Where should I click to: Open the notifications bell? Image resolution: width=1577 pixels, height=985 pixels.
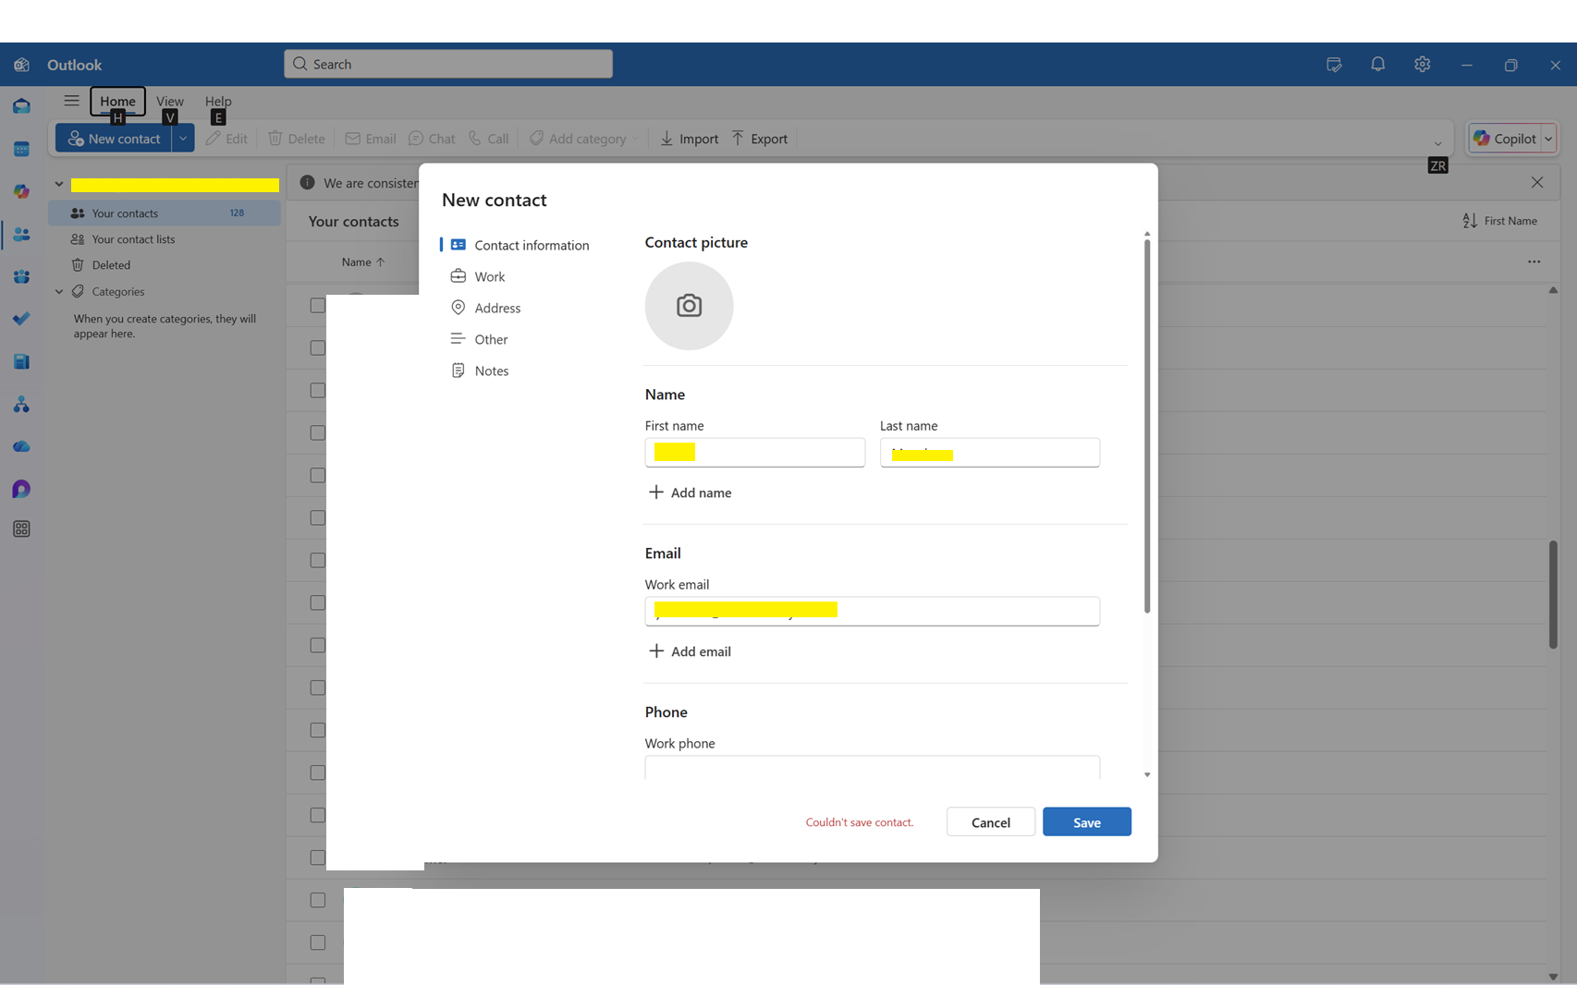coord(1377,64)
